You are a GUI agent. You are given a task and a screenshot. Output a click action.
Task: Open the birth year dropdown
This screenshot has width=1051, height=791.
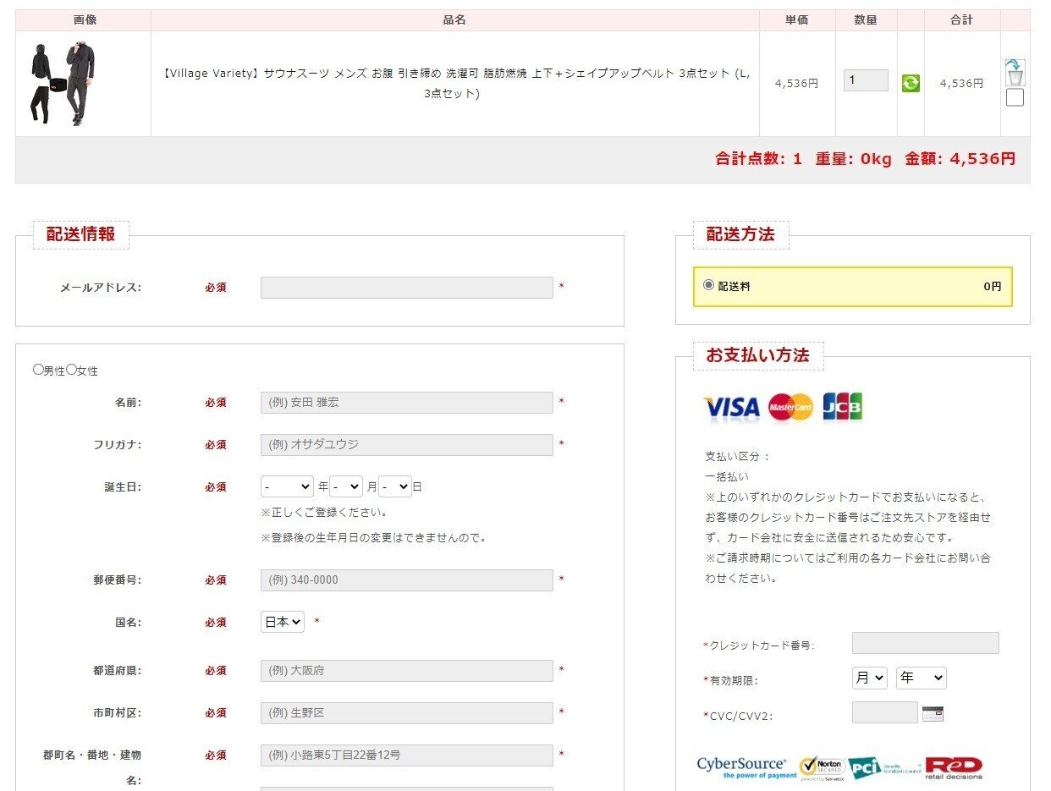click(286, 486)
